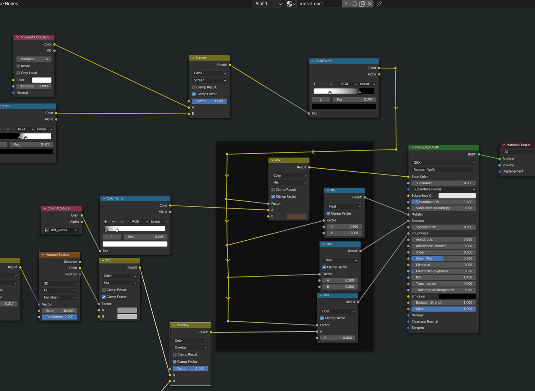Enable Clamp Result in Screen node
Screen dimensions: 535x391
[x=194, y=87]
